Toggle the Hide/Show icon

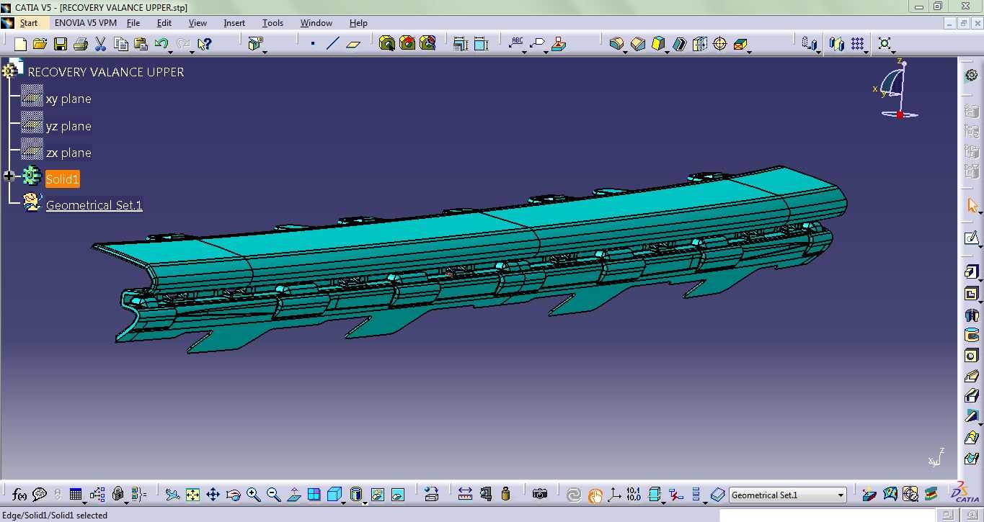[378, 495]
